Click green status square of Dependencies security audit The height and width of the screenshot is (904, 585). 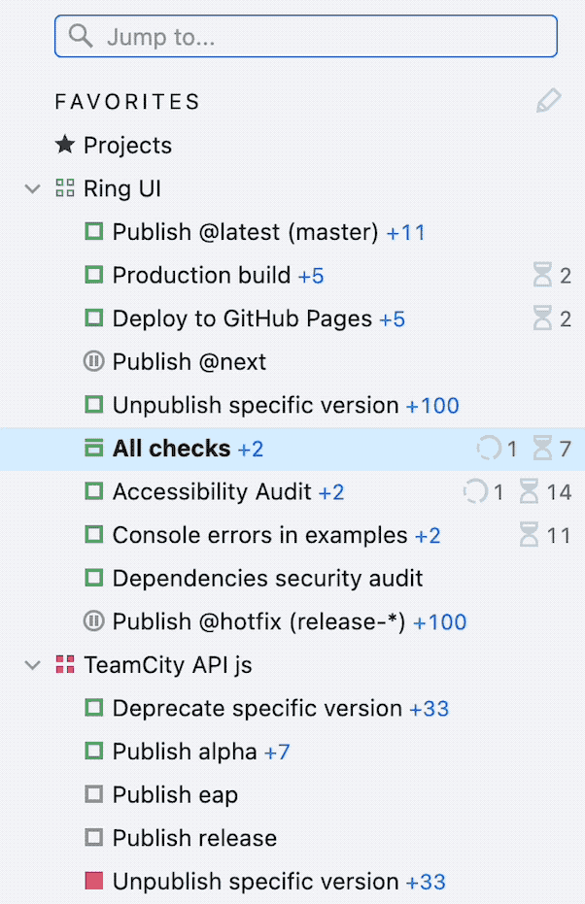(93, 579)
